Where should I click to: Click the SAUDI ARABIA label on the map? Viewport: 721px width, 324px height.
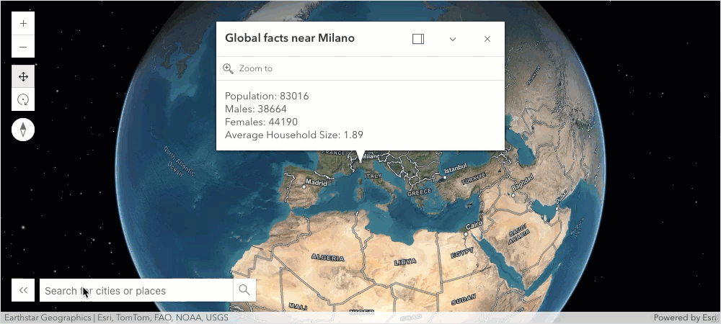pyautogui.click(x=518, y=233)
